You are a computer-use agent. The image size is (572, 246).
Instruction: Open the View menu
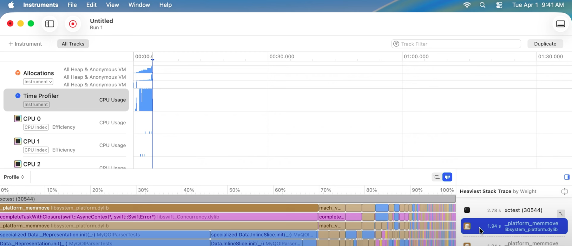click(112, 5)
